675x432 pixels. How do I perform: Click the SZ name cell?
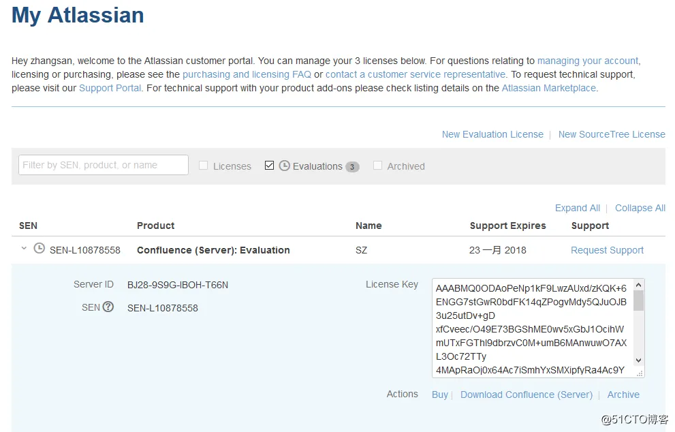click(361, 250)
